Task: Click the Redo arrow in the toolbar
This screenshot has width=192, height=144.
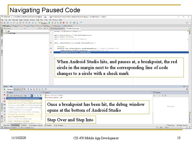Action: [14, 23]
